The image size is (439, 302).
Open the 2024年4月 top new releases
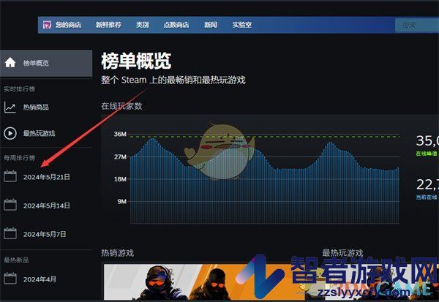40,279
